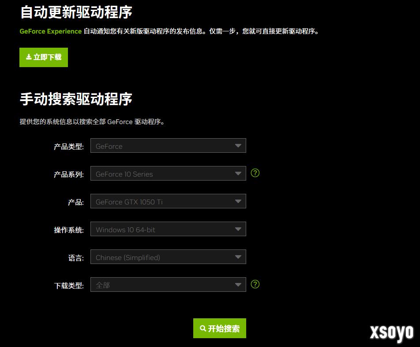Open the 产品 GeForce GTX 1050 Ti dropdown
Image resolution: width=420 pixels, height=347 pixels.
pyautogui.click(x=168, y=201)
